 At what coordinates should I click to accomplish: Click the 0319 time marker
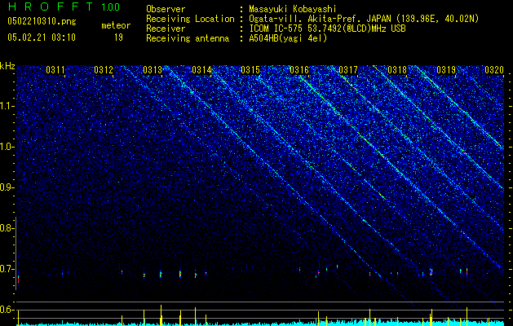446,70
